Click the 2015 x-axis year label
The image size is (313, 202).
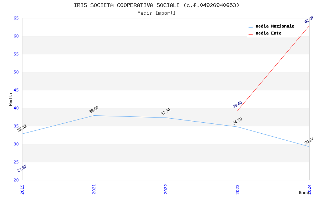[22, 189]
